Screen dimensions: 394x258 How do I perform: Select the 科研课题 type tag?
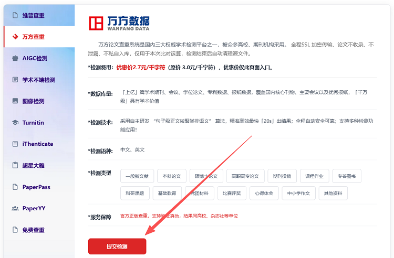coord(135,193)
